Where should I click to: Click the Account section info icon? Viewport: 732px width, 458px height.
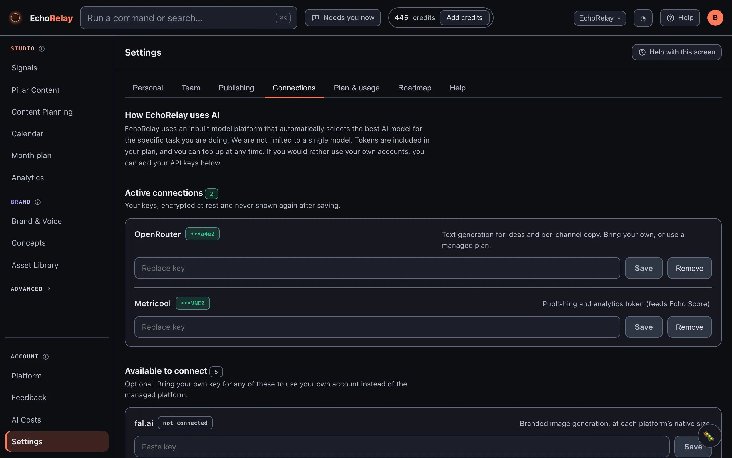point(46,357)
